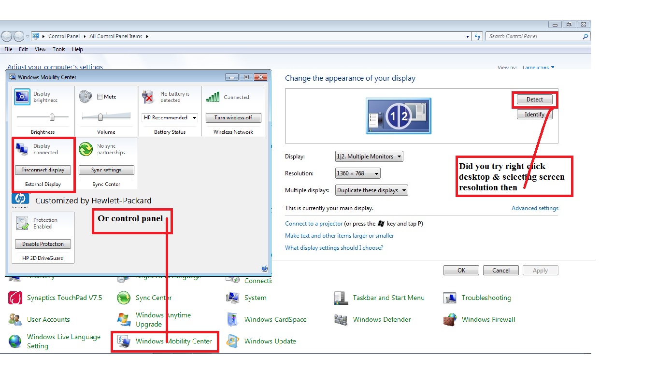Expand the address bar history dropdown arrow
The image size is (657, 371).
coord(467,36)
